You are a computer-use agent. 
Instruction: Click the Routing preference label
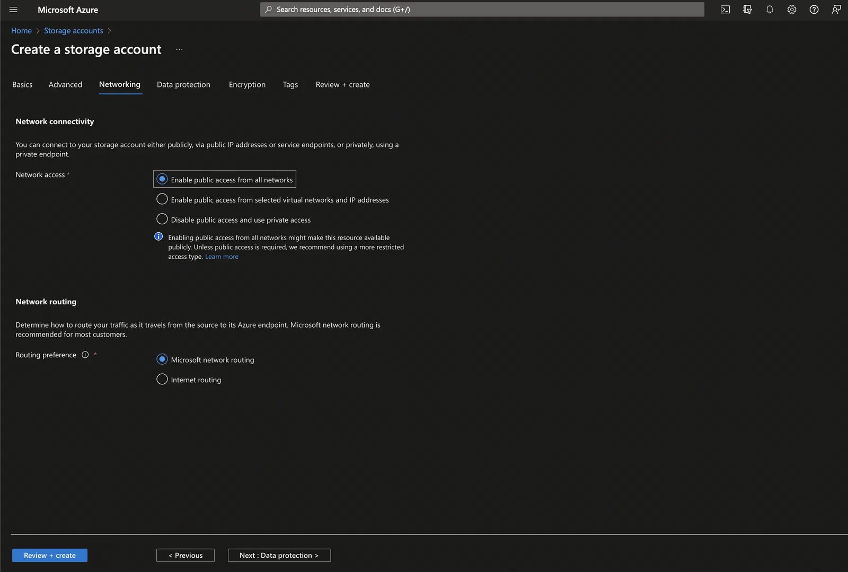pyautogui.click(x=46, y=355)
